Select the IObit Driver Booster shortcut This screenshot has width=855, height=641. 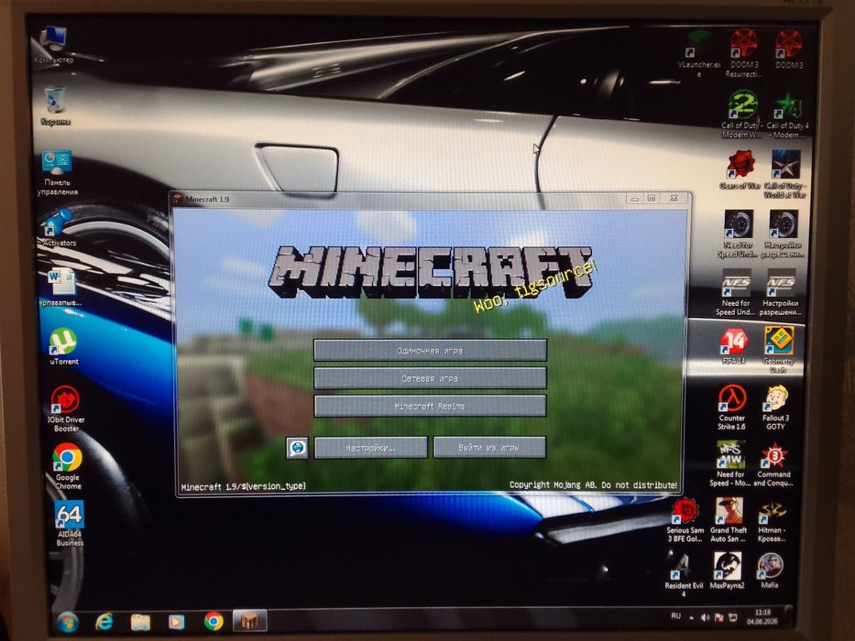[x=65, y=408]
